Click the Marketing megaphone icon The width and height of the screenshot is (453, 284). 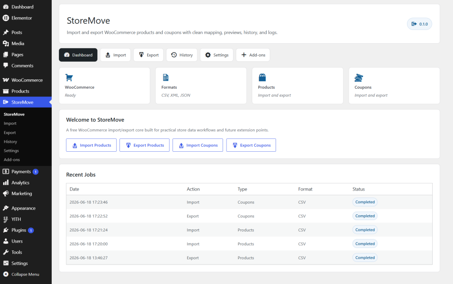[6, 194]
